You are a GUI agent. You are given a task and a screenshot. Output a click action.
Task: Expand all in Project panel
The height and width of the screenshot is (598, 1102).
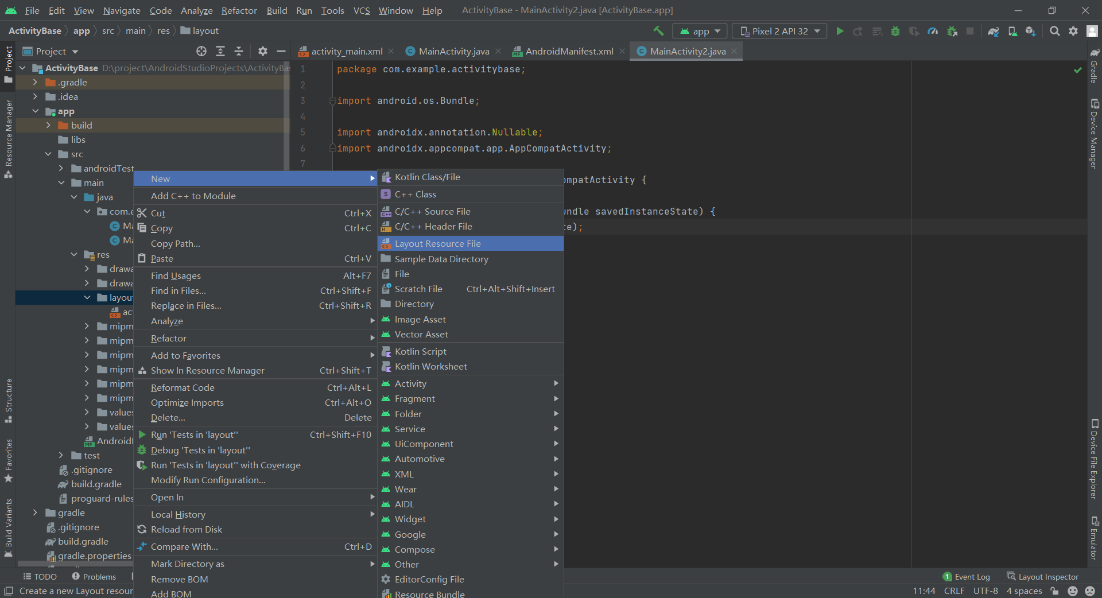click(220, 51)
